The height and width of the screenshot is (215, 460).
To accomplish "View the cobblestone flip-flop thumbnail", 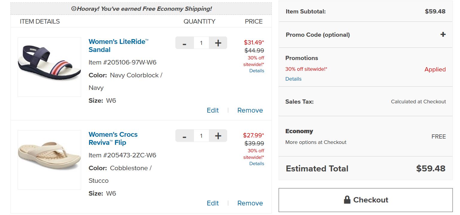I will pyautogui.click(x=49, y=160).
